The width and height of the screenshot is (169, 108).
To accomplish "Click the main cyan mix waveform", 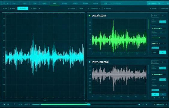I will pyautogui.click(x=44, y=57).
